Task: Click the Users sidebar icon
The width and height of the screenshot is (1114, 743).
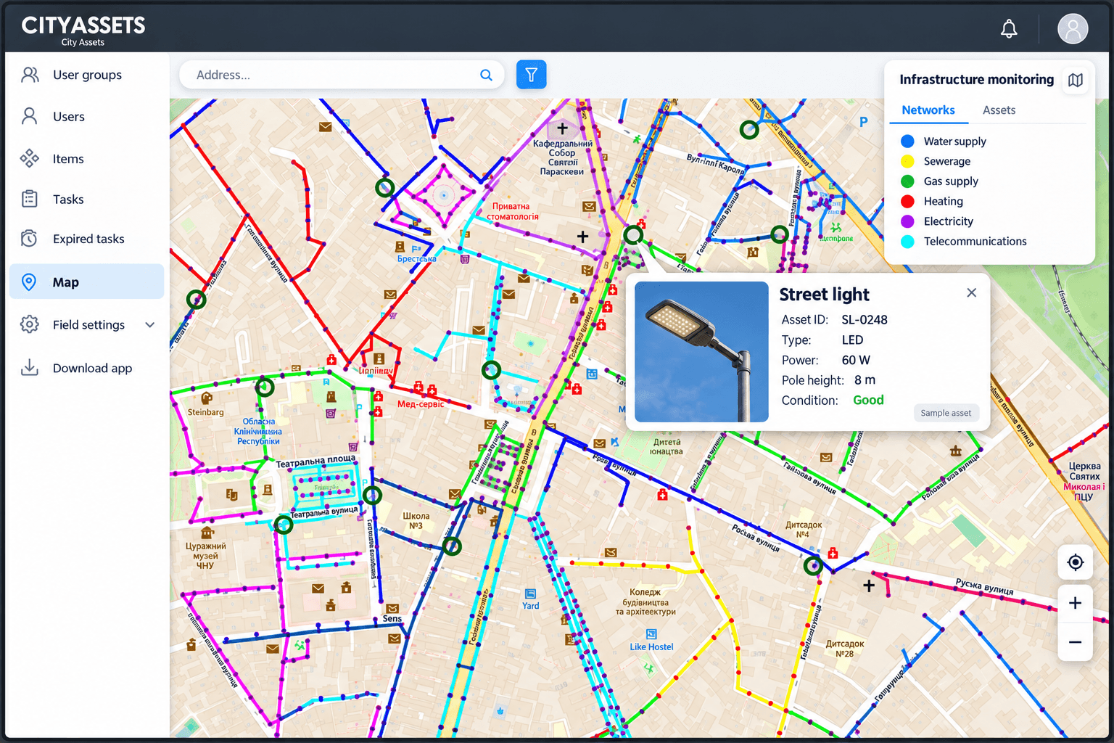Action: (30, 116)
